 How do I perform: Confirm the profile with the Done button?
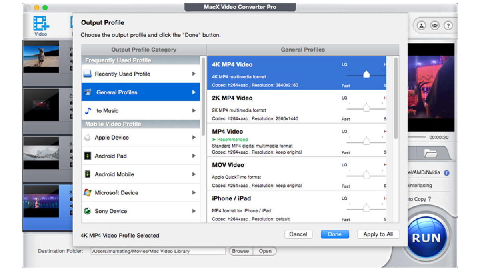pos(335,234)
